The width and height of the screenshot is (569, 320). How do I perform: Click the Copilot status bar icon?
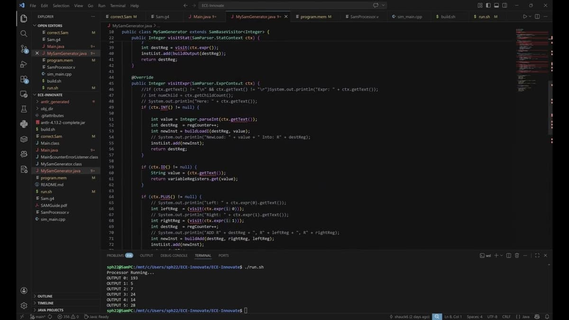tap(537, 316)
